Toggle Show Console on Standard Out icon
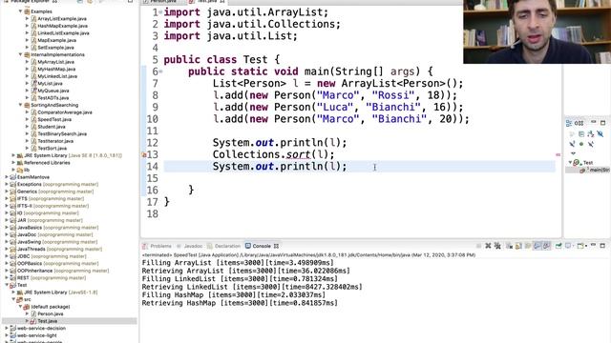The width and height of the screenshot is (611, 343). (537, 246)
